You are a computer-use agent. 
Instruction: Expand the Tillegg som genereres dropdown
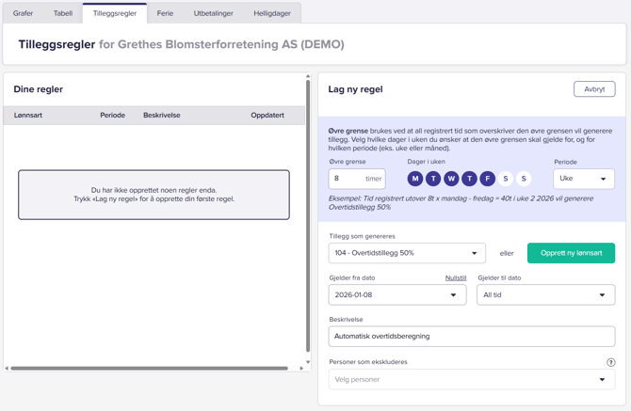[407, 253]
